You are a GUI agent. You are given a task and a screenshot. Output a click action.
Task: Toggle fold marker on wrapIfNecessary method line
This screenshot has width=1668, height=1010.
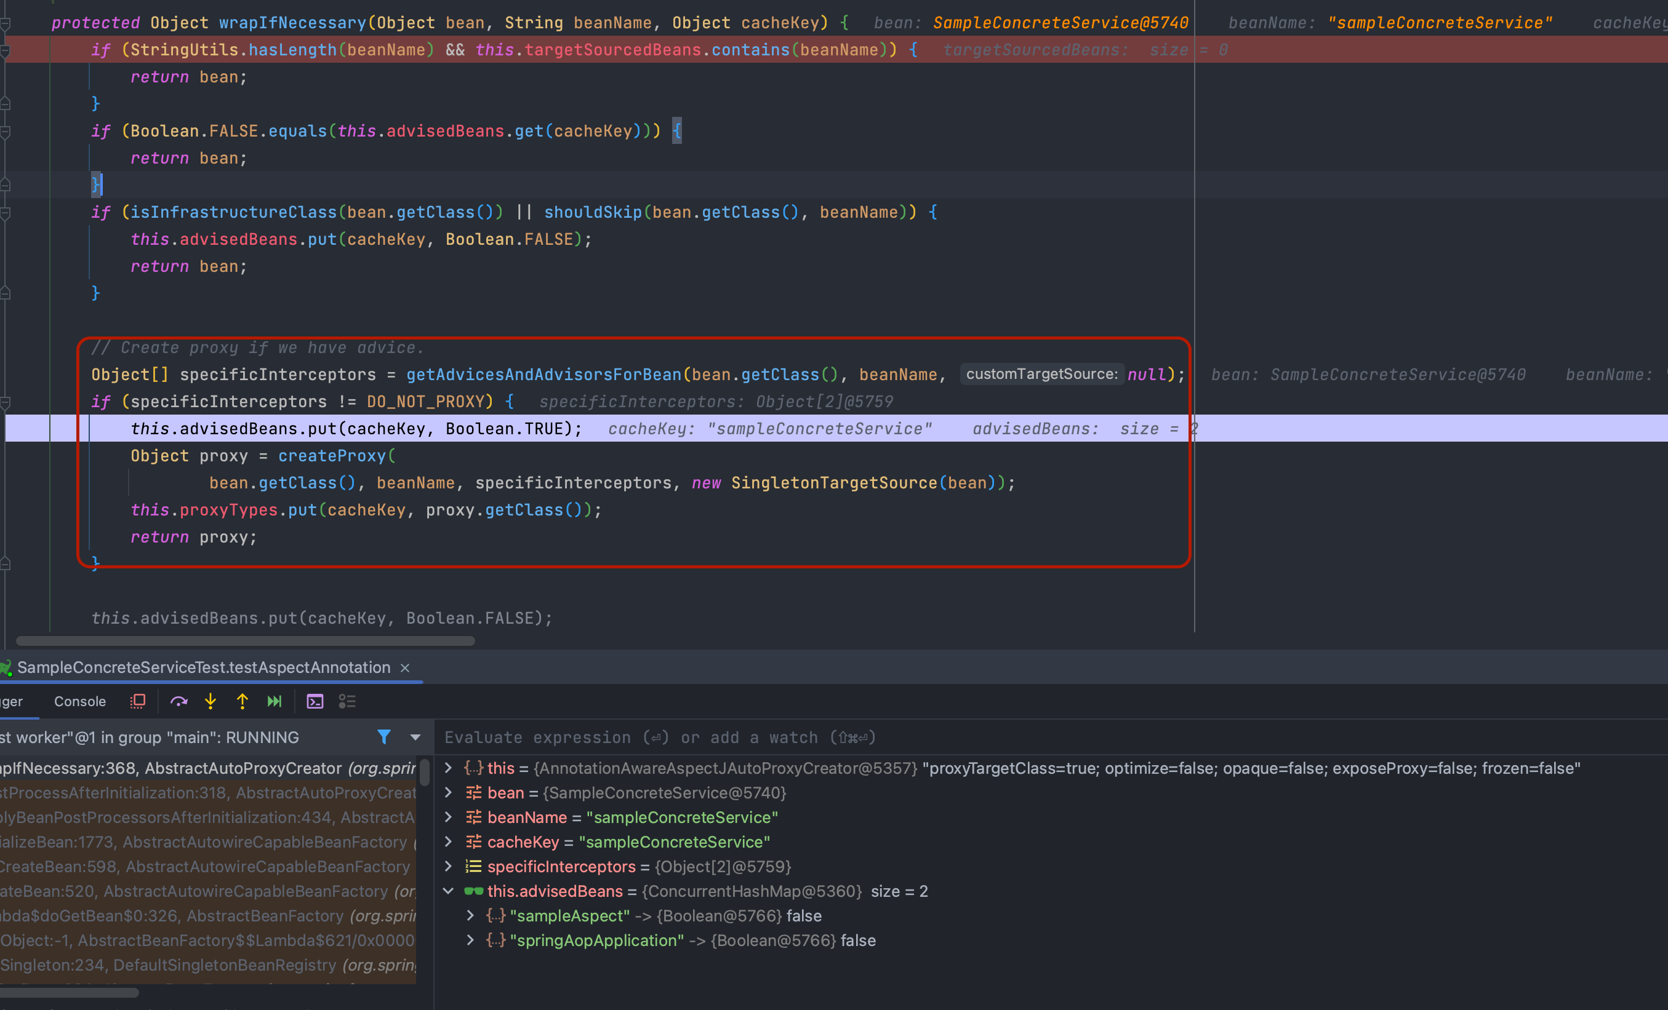(x=6, y=23)
